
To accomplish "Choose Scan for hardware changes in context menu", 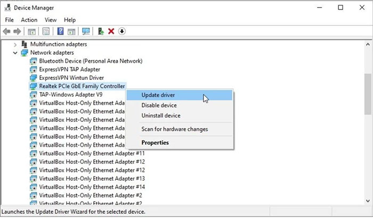I will pyautogui.click(x=180, y=129).
